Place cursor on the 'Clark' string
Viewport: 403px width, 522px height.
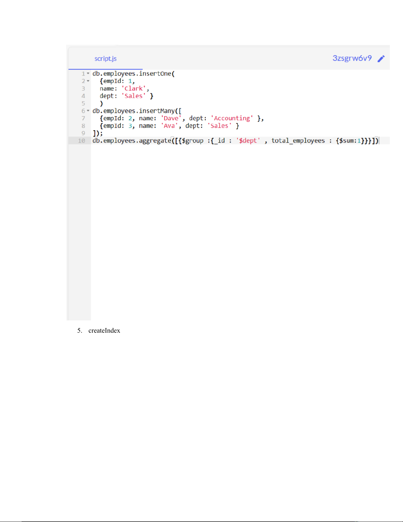(x=134, y=89)
